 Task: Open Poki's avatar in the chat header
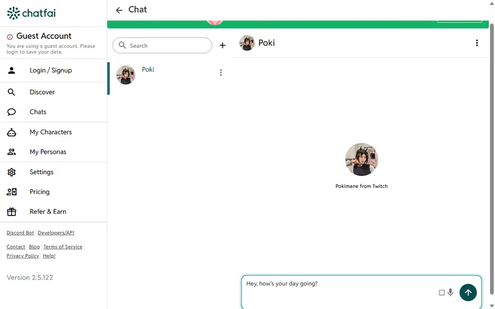point(247,43)
